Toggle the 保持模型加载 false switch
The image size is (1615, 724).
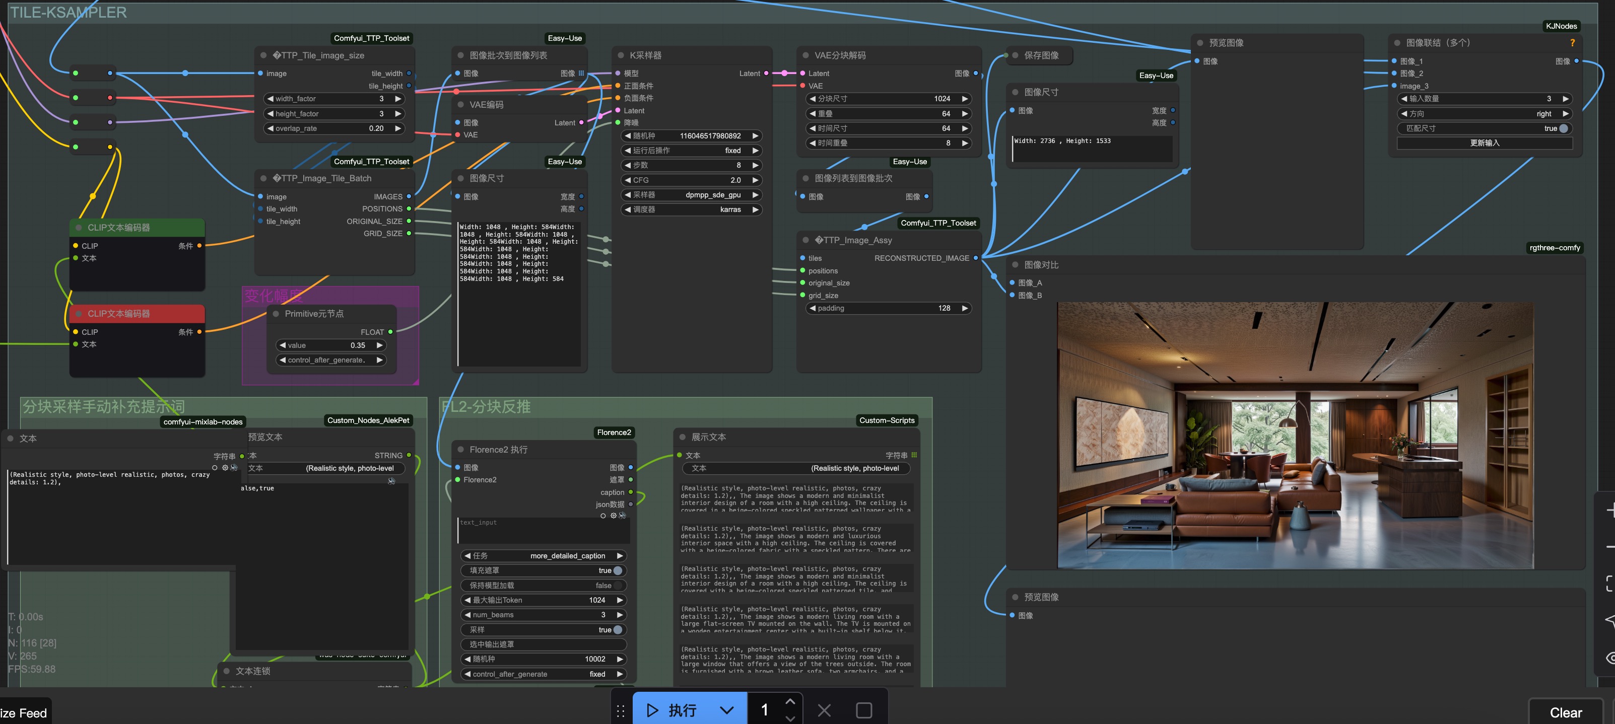pos(617,586)
